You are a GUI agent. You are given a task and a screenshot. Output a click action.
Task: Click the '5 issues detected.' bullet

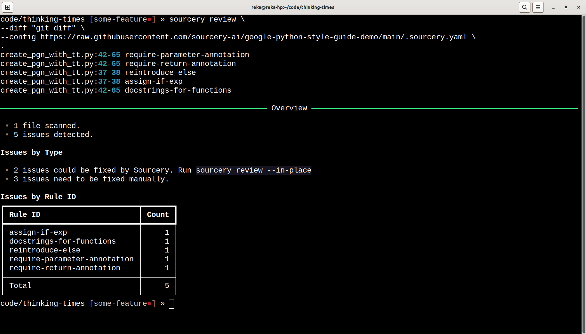click(49, 135)
